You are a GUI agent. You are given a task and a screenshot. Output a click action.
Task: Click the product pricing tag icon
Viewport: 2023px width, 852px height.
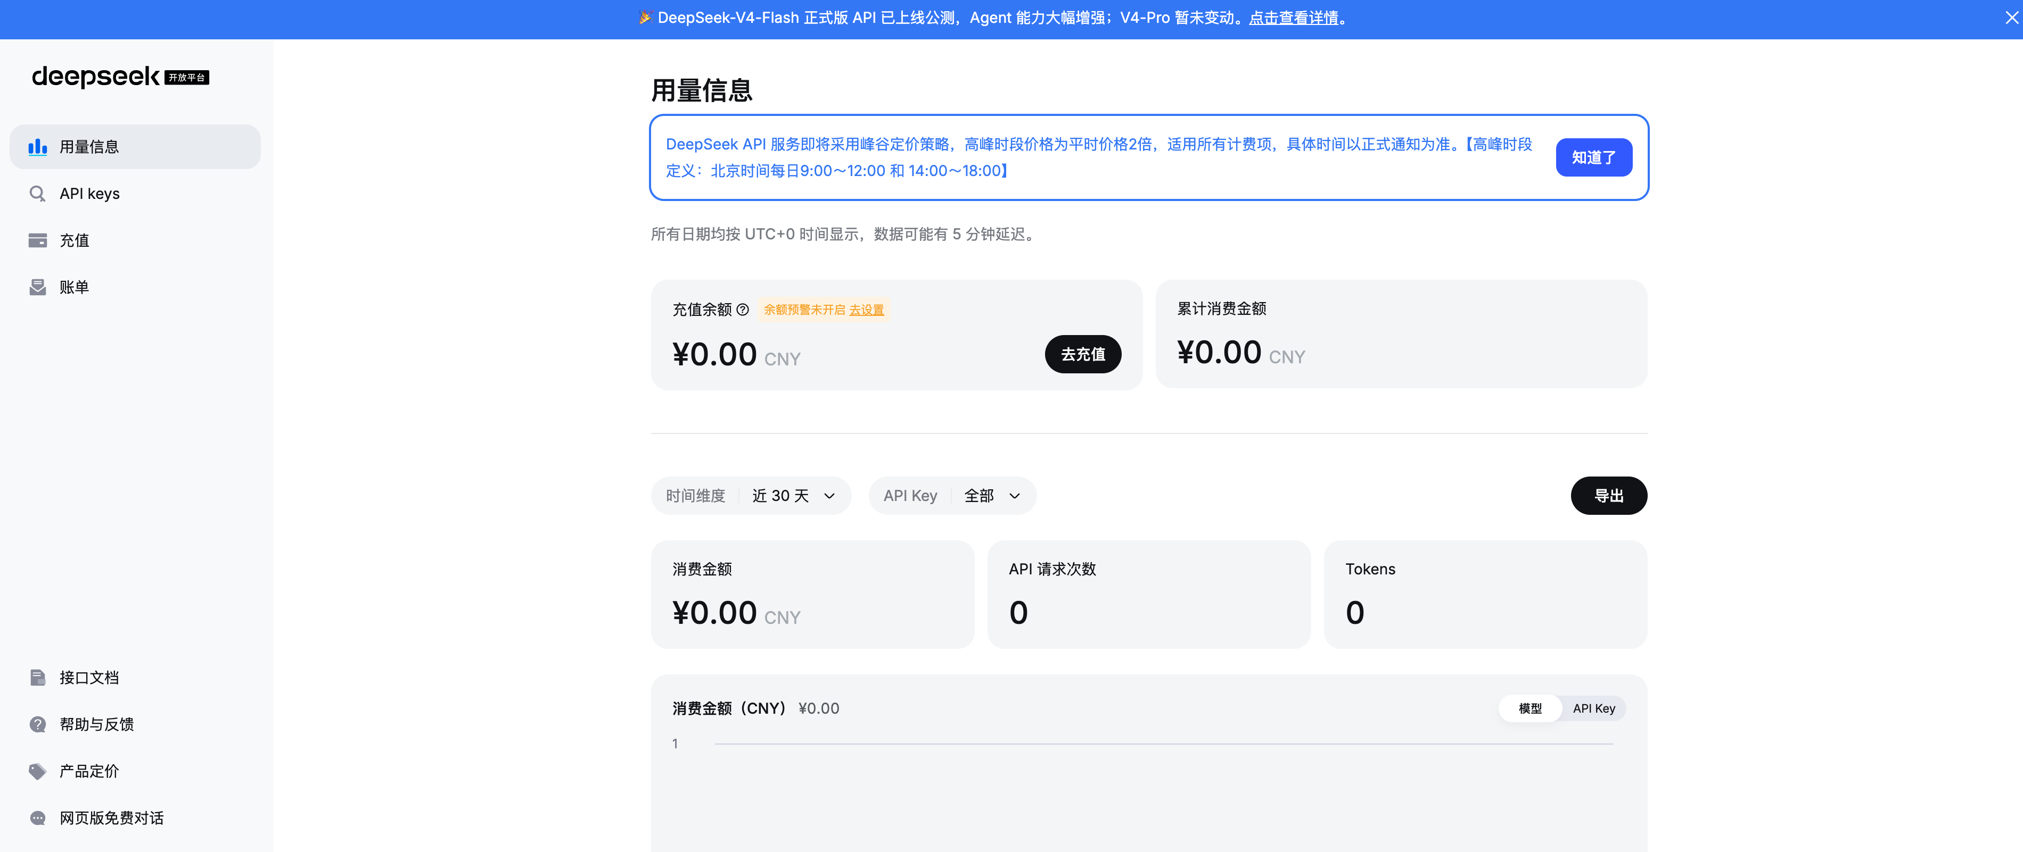(x=38, y=771)
